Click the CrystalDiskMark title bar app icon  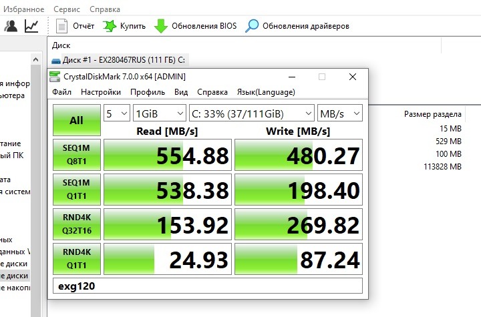point(55,76)
